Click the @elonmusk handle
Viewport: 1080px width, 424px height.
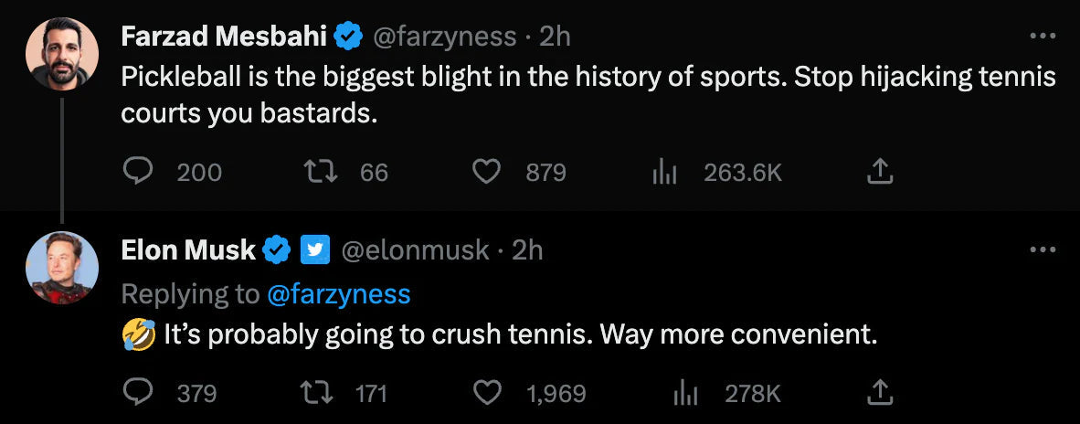pyautogui.click(x=415, y=250)
